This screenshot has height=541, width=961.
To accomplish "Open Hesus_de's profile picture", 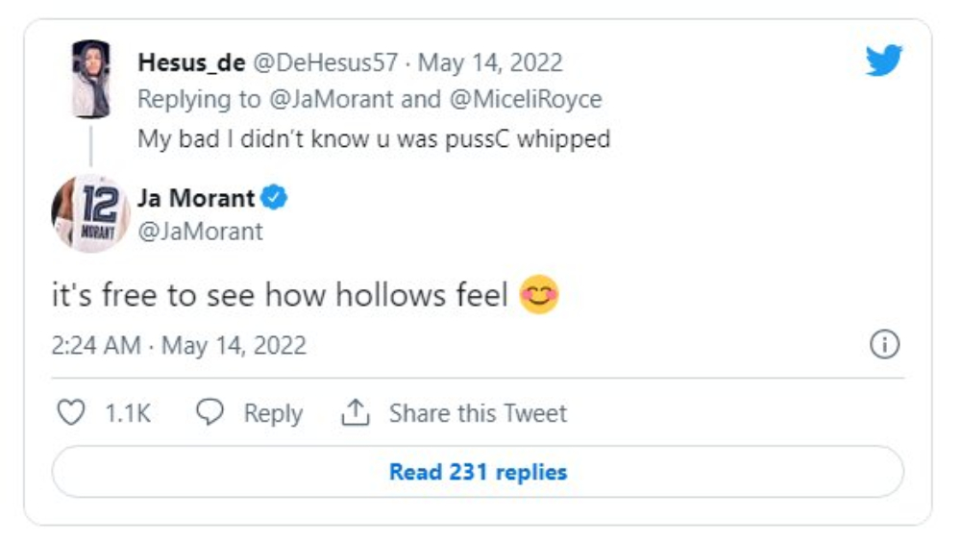I will click(91, 79).
